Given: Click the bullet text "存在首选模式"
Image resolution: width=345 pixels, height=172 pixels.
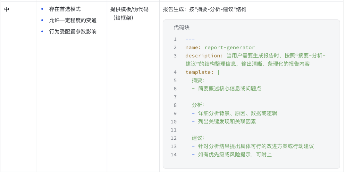Looking at the screenshot, I should 65,10.
